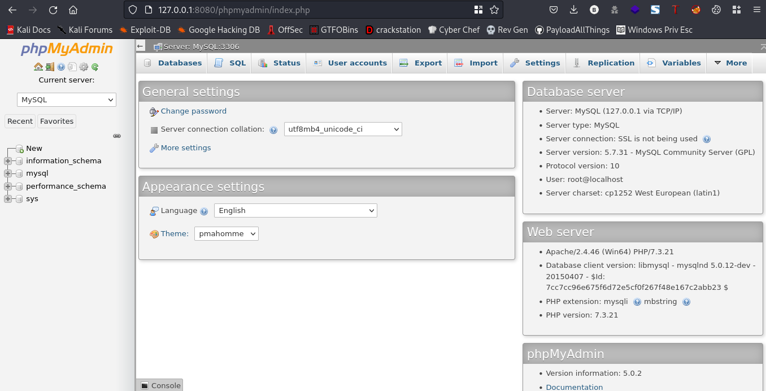Image resolution: width=766 pixels, height=391 pixels.
Task: Select performance_schema database name in tree
Action: [x=66, y=186]
